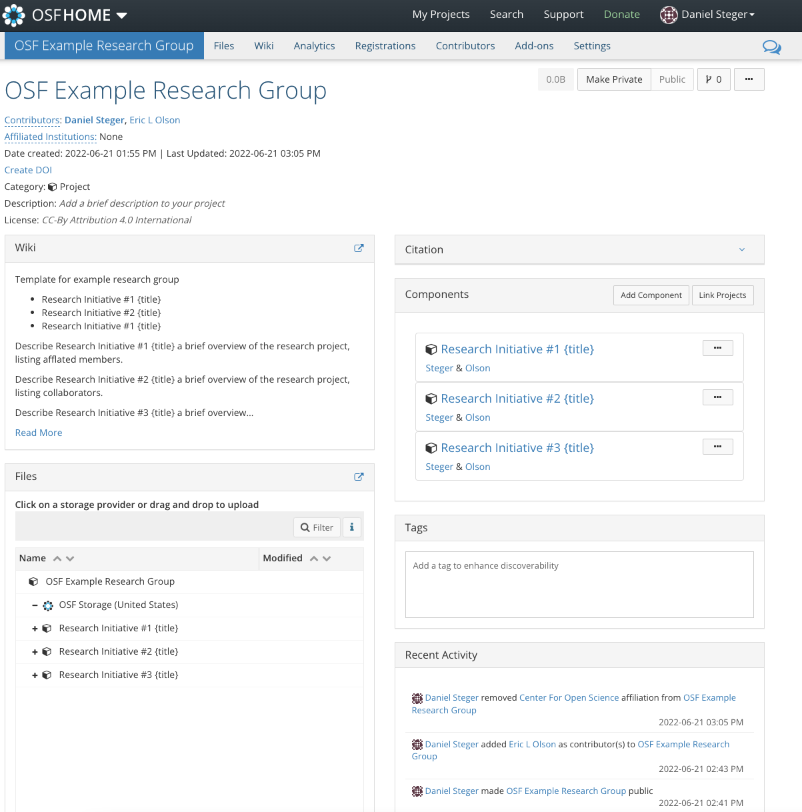Open Files panel in new view icon
802x812 pixels.
(359, 477)
